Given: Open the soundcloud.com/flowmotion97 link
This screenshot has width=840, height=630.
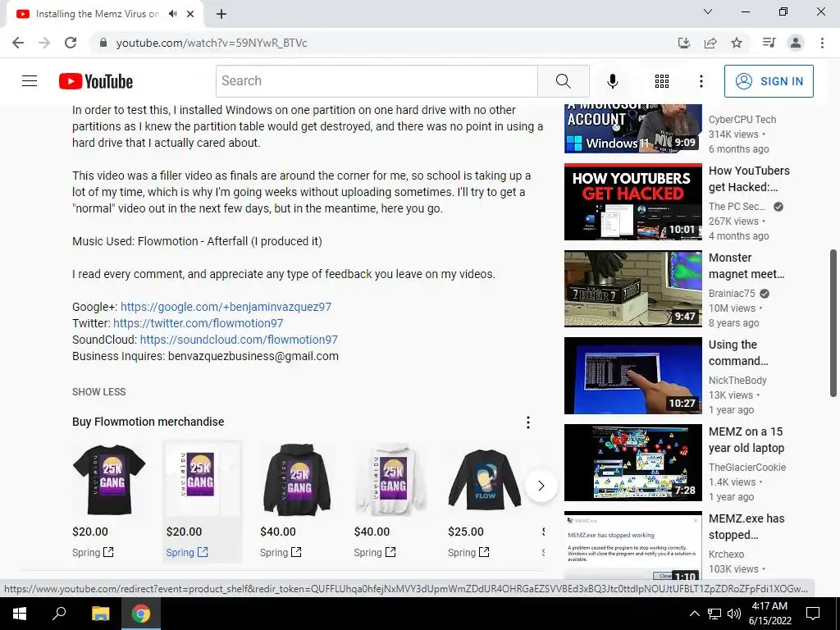Looking at the screenshot, I should (x=239, y=340).
